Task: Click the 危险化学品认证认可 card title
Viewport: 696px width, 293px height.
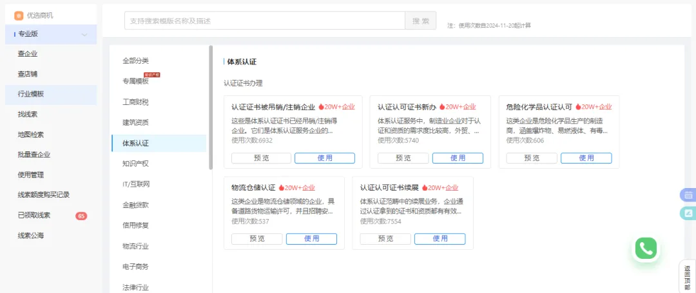Action: (x=539, y=107)
